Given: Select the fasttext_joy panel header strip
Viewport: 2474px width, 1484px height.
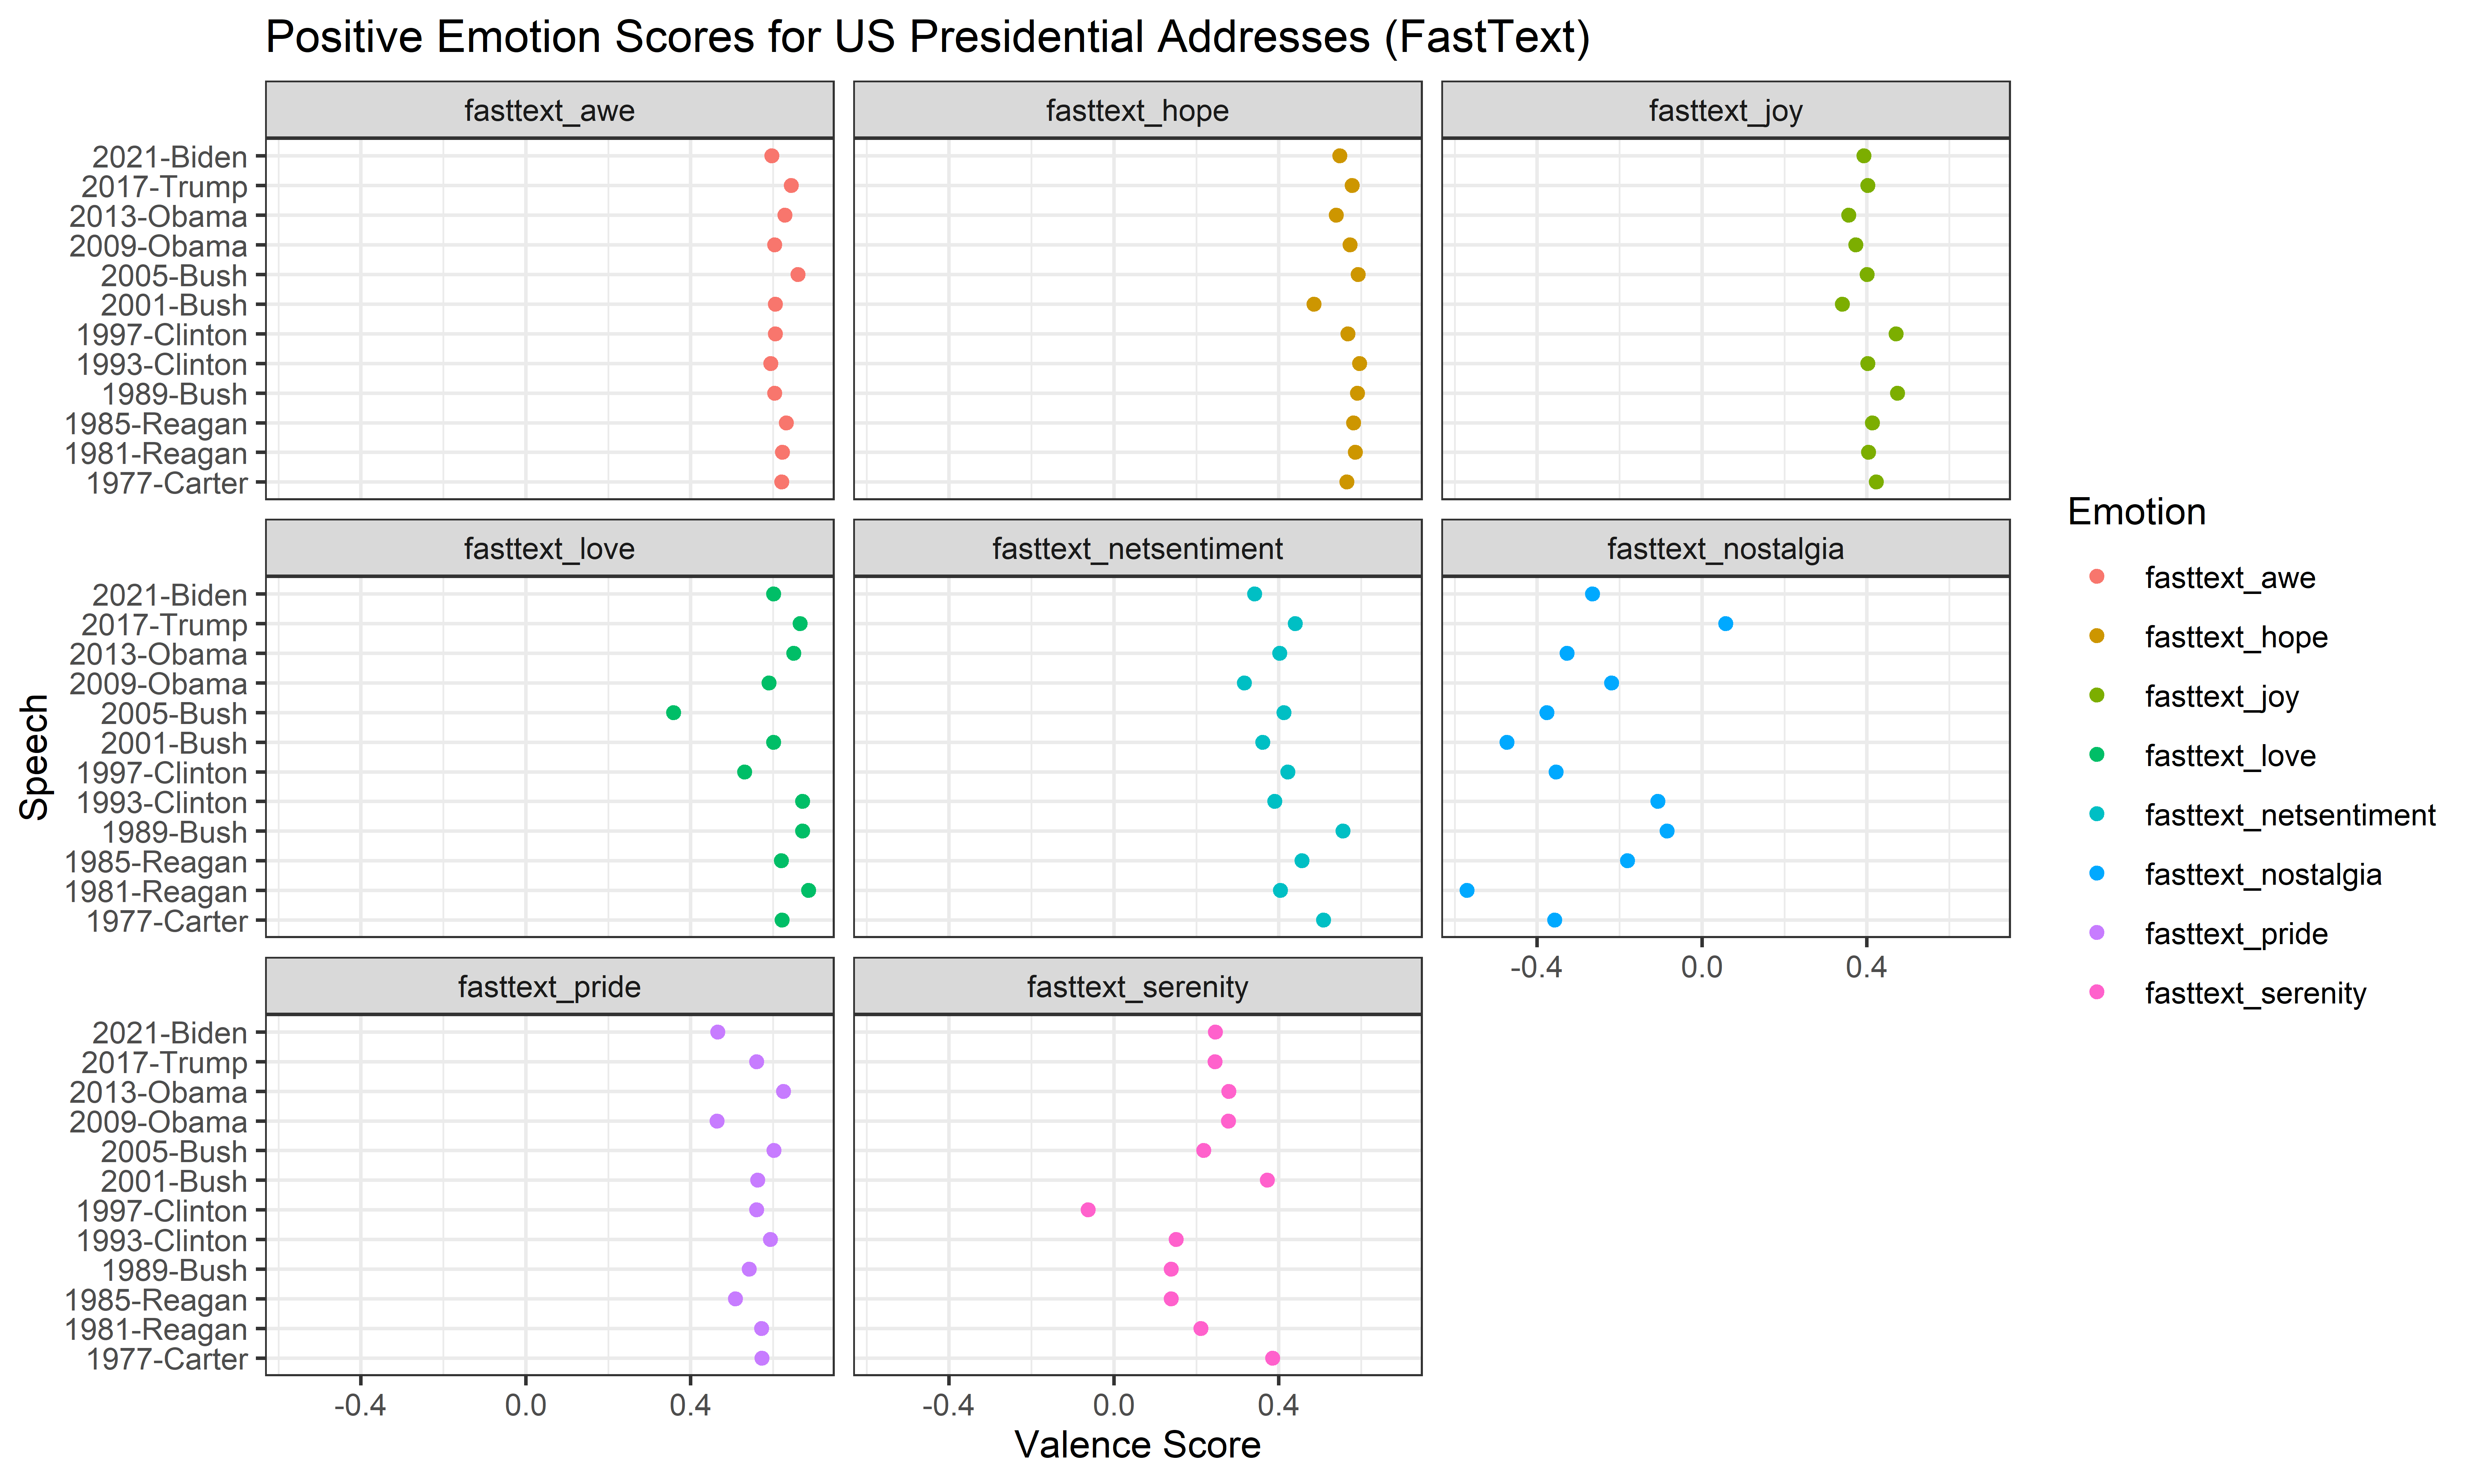Looking at the screenshot, I should [x=1725, y=110].
